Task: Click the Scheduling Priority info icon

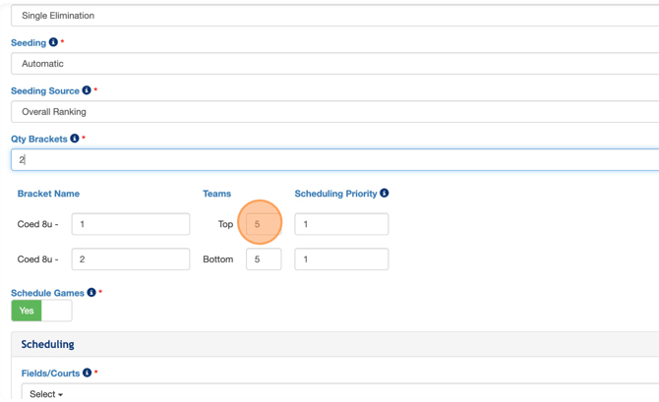Action: click(x=384, y=194)
